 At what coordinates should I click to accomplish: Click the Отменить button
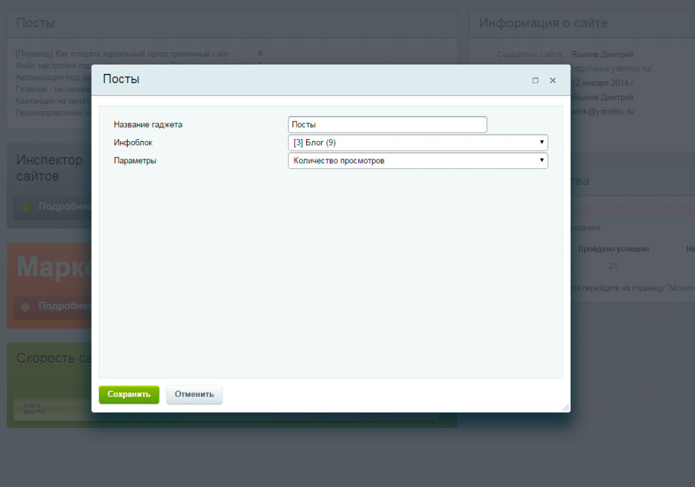point(194,394)
